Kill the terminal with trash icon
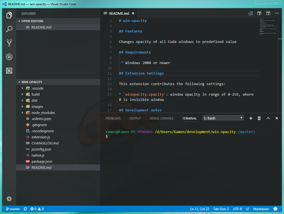 point(259,118)
